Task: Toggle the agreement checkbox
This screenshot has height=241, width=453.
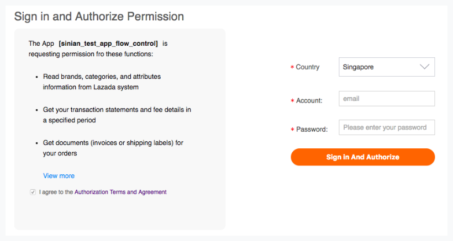Action: pyautogui.click(x=33, y=192)
